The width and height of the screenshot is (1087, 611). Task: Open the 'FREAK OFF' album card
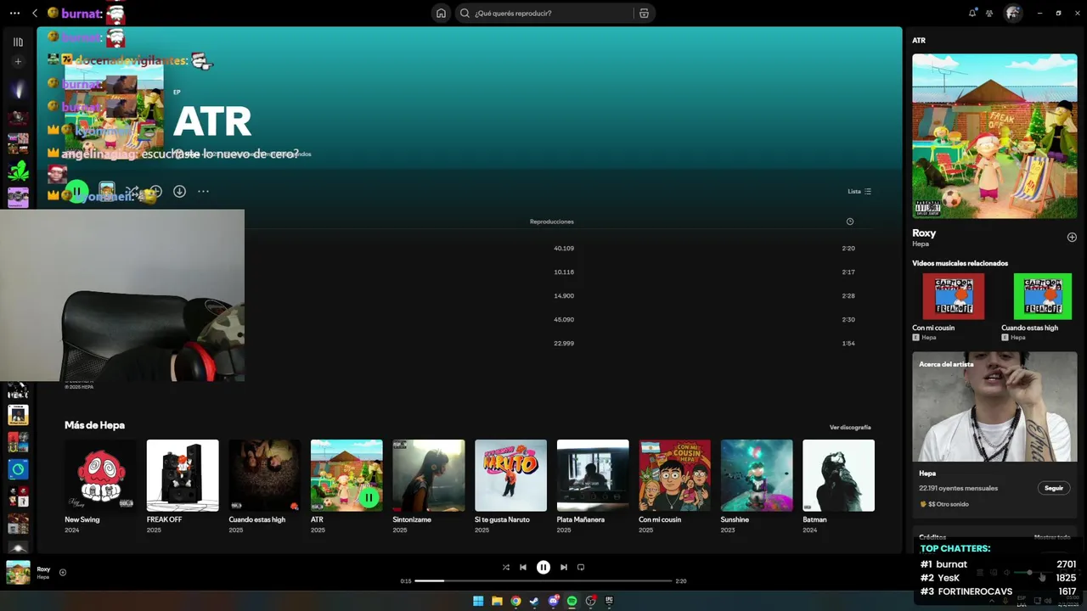tap(183, 485)
